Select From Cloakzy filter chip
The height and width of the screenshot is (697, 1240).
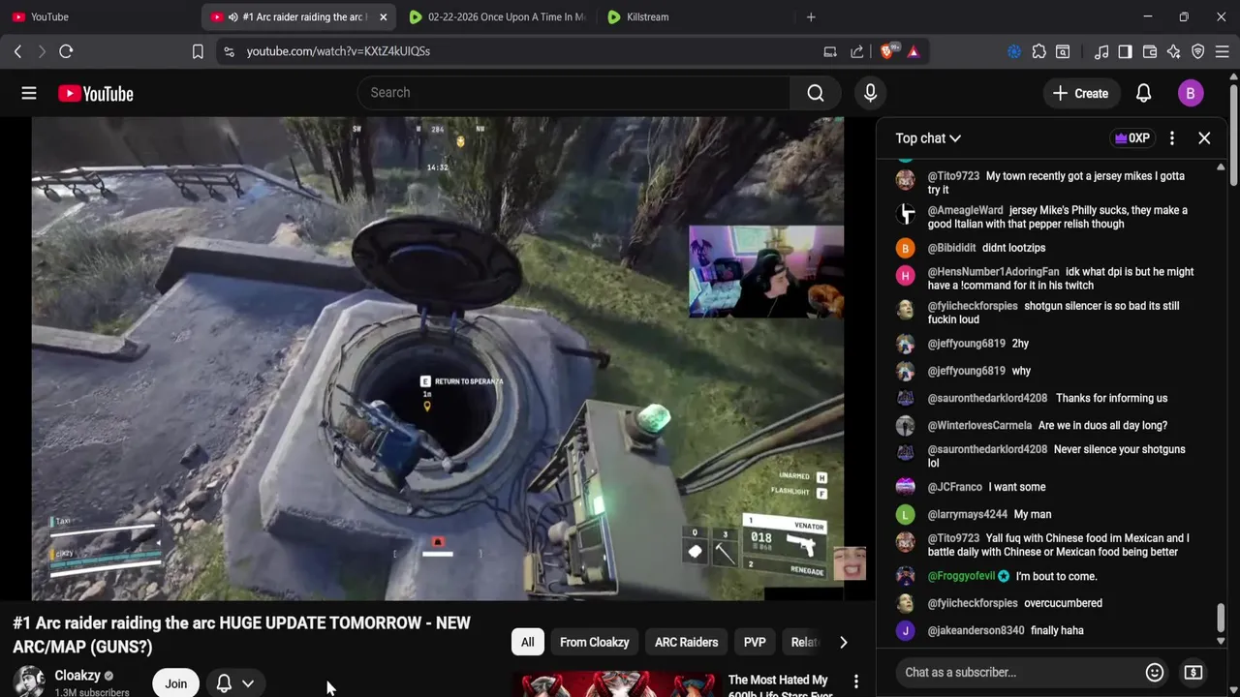point(594,642)
